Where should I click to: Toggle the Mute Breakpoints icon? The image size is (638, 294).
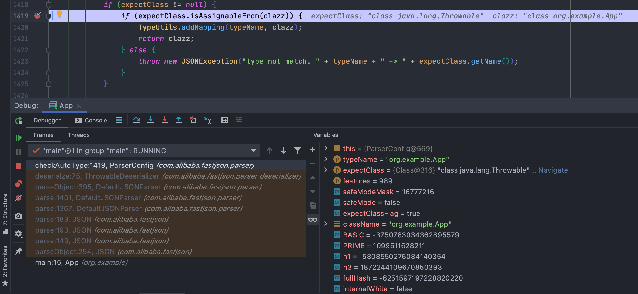pyautogui.click(x=18, y=198)
